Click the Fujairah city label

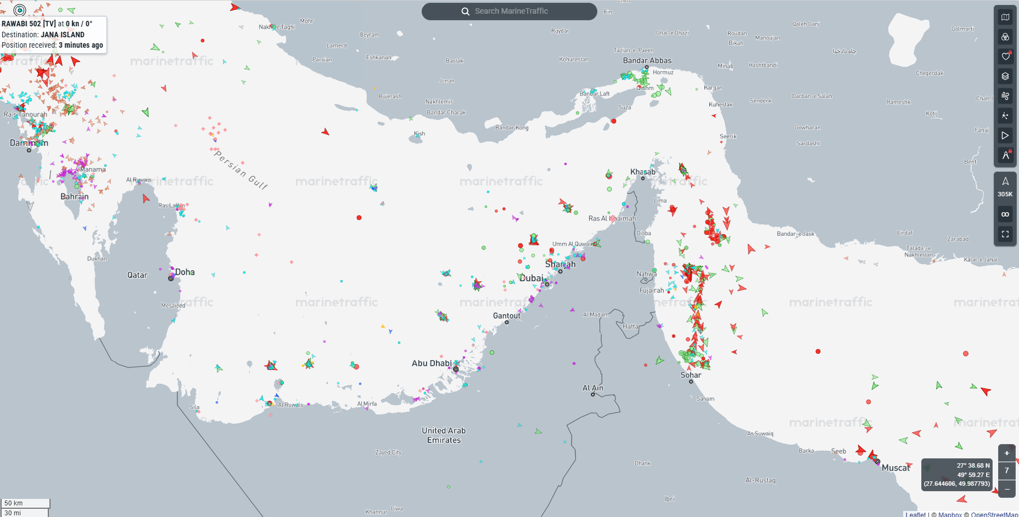(652, 290)
